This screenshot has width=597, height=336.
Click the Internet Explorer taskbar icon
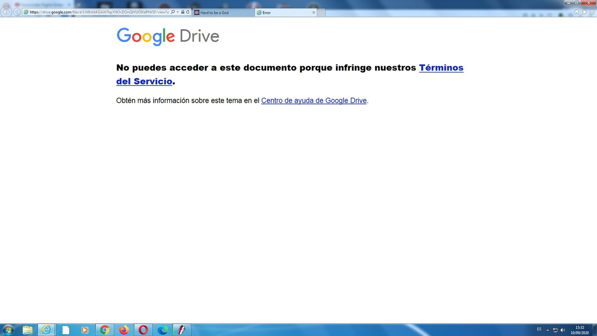[47, 330]
